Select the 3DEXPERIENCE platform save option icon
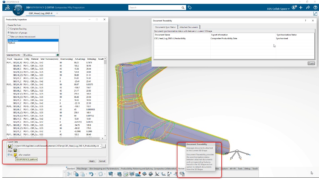319x180 pixels. pos(15,155)
